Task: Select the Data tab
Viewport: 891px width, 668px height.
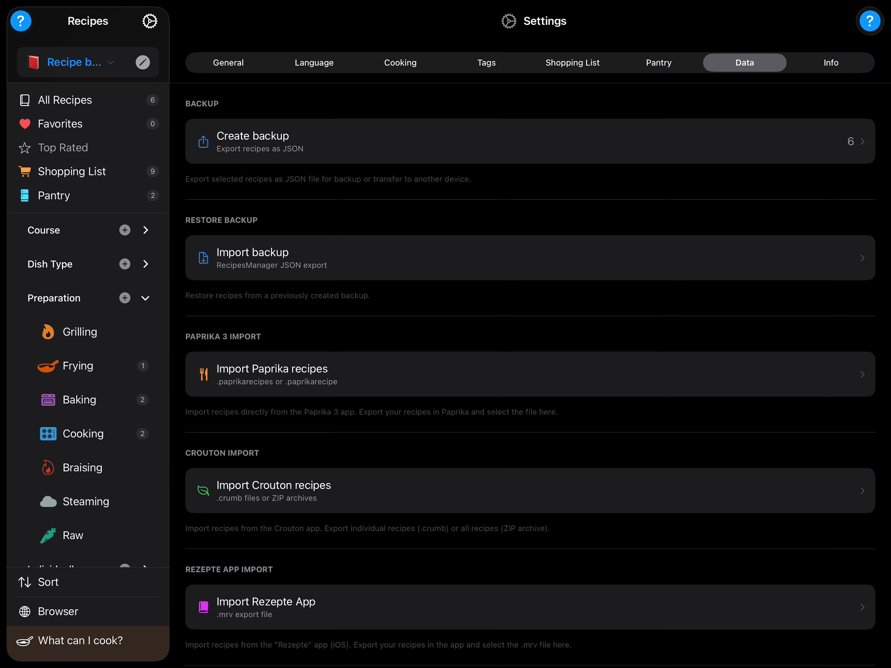Action: click(745, 62)
